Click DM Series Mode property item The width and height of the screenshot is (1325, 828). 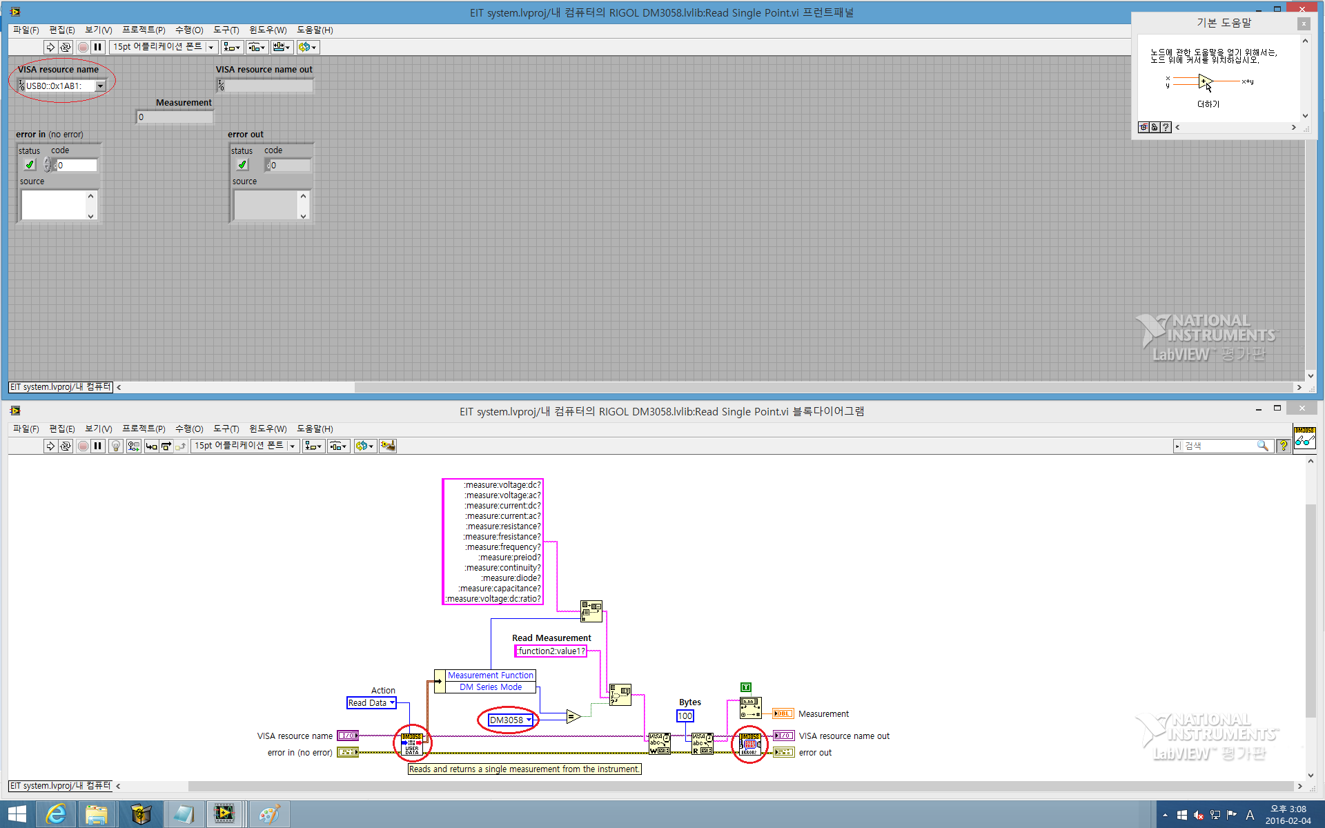(490, 687)
